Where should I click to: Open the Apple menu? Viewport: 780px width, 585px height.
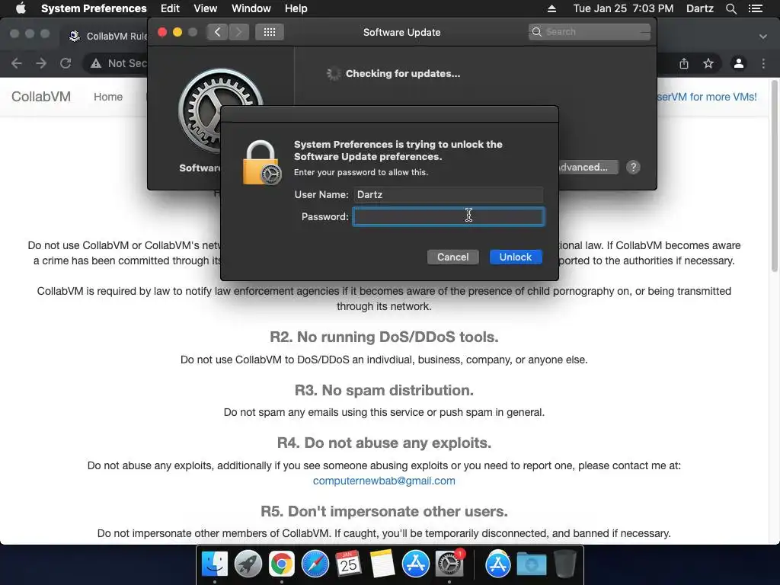21,8
